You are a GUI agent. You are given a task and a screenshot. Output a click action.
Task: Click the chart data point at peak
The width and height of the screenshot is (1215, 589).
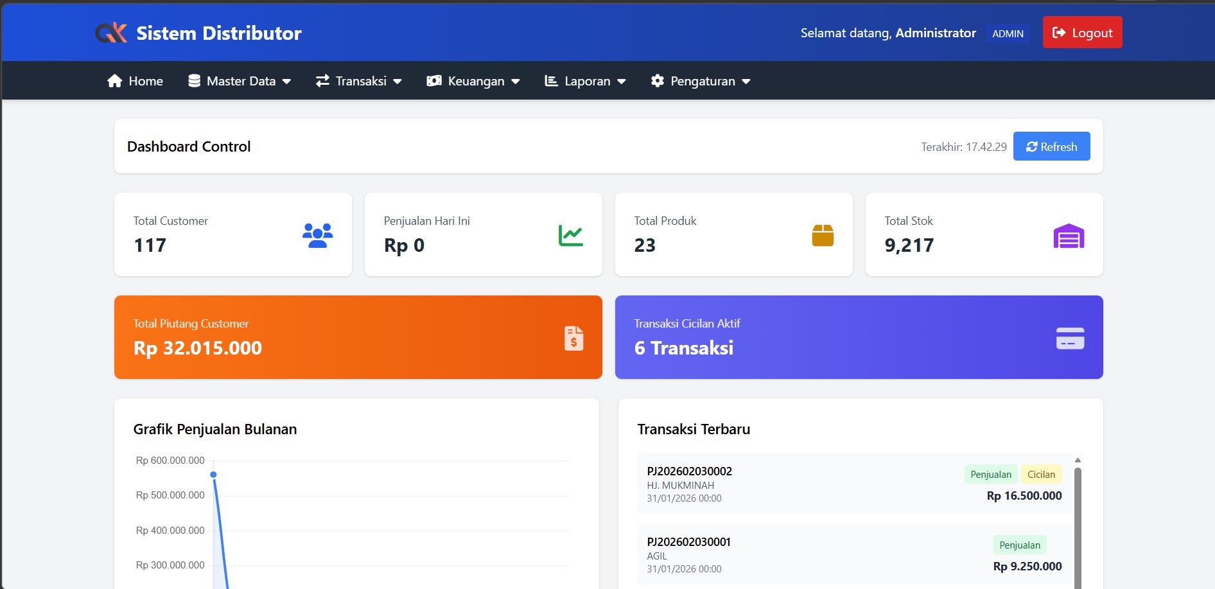point(213,475)
